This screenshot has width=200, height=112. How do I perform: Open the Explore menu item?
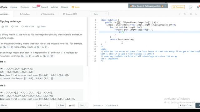[14, 7]
